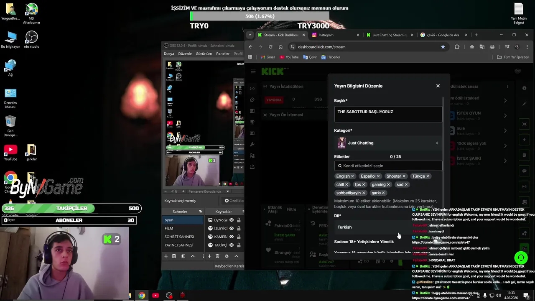Hide the İZLEYİCİ source in OBS

[x=232, y=228]
